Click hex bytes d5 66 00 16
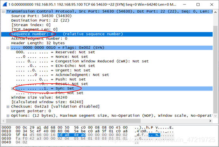 point(42,135)
